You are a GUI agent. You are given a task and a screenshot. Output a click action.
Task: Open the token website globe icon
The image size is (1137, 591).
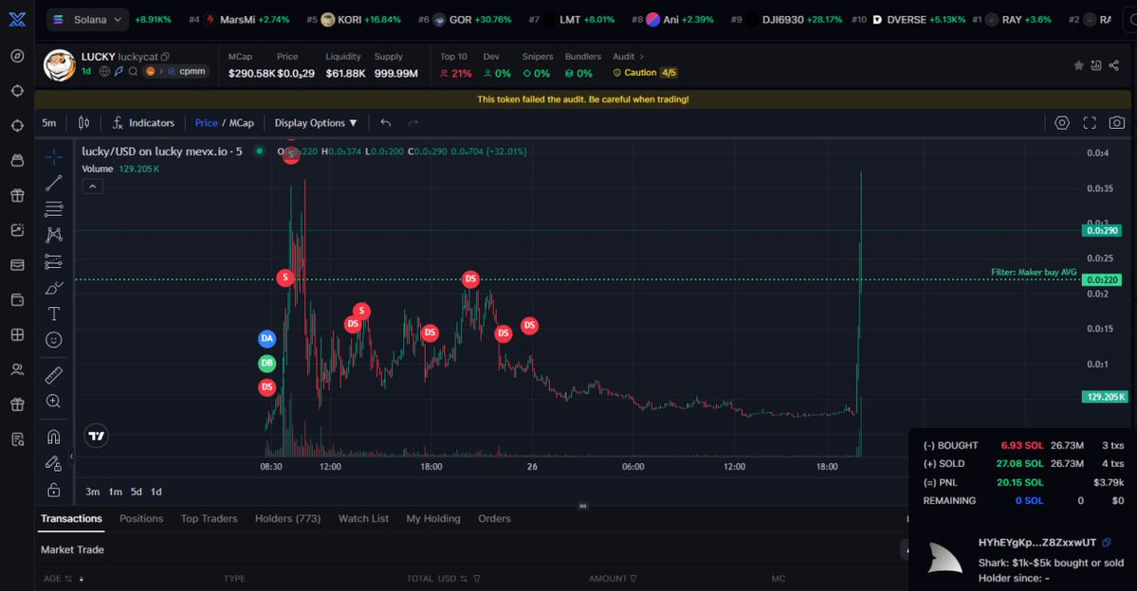[x=104, y=71]
